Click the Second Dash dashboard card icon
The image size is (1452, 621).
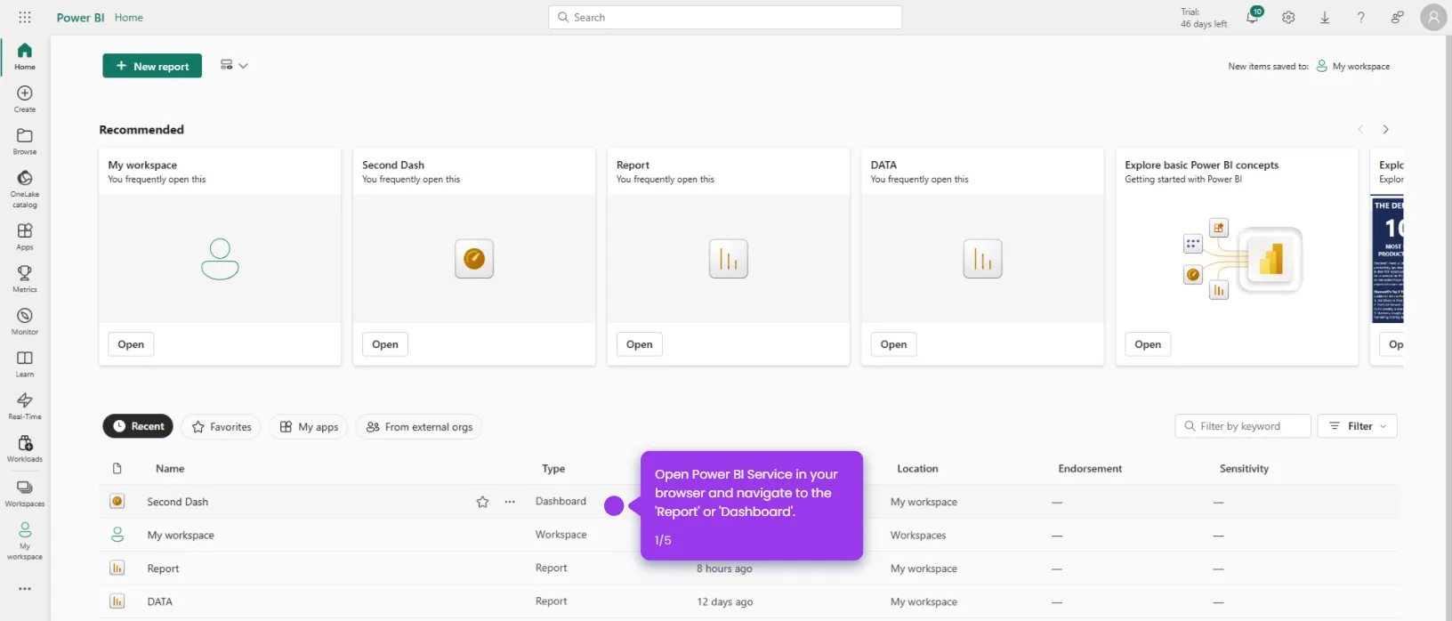coord(474,259)
